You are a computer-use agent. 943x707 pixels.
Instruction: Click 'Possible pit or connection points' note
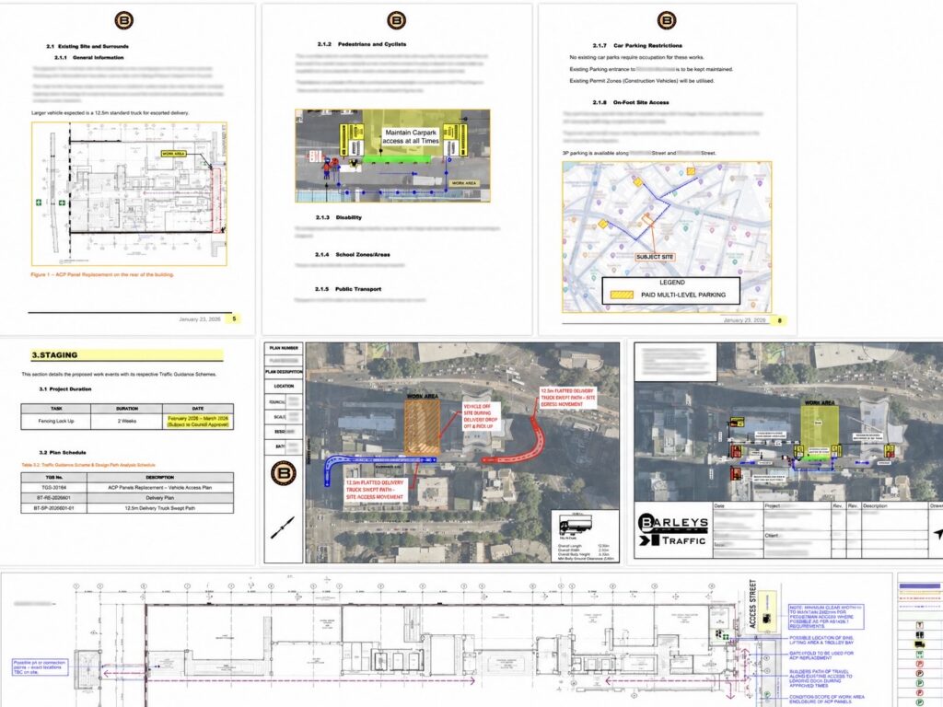[40, 666]
